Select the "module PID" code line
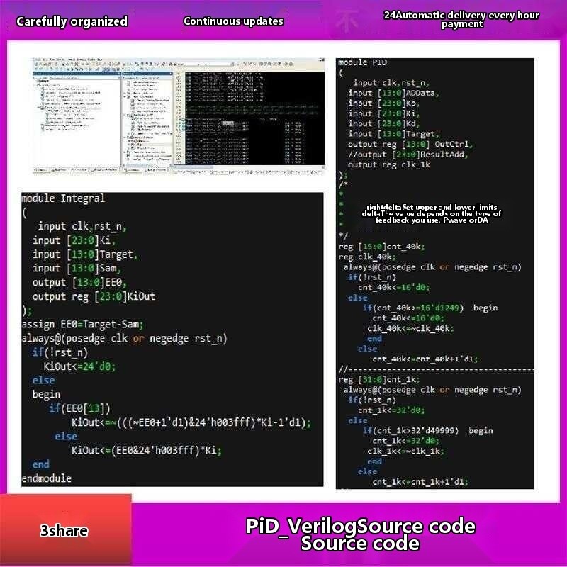 tap(363, 62)
